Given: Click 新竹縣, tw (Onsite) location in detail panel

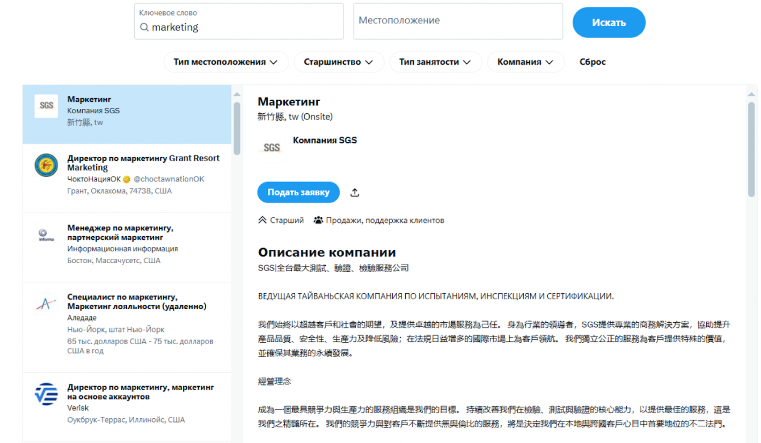Looking at the screenshot, I should 295,117.
